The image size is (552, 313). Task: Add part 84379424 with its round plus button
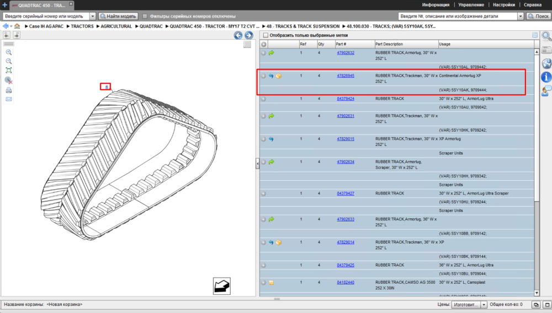point(264,99)
